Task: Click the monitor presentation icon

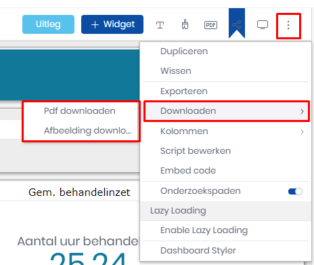Action: point(263,24)
